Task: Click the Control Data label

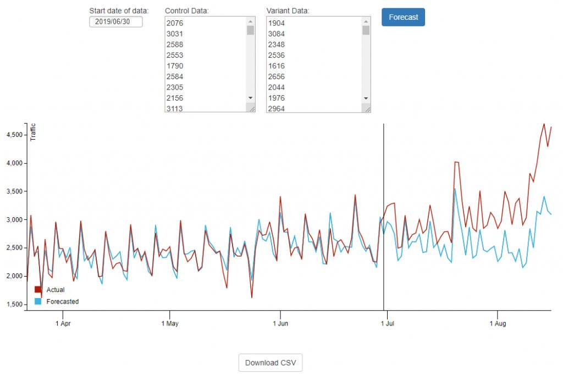Action: pos(186,11)
